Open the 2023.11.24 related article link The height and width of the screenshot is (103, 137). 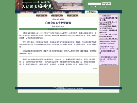108,19
